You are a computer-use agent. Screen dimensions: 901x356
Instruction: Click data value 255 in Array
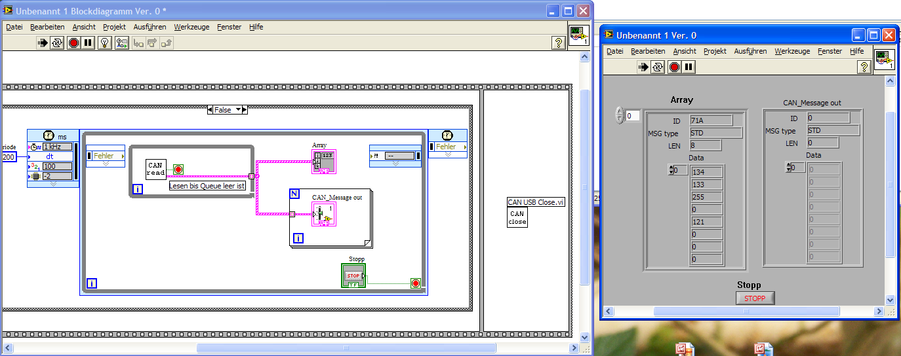pos(707,197)
